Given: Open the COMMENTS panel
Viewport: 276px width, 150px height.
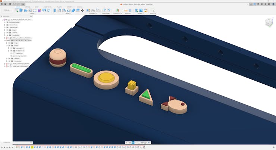Looking at the screenshot, I should point(6,143).
